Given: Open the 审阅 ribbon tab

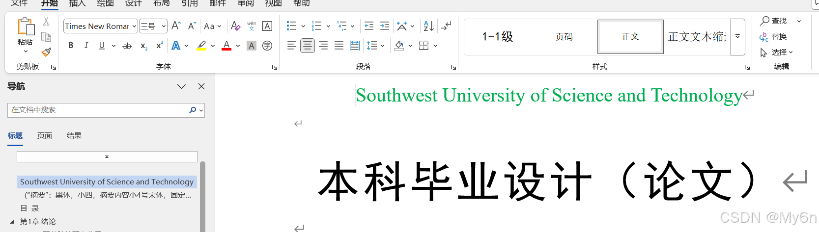Looking at the screenshot, I should tap(246, 3).
